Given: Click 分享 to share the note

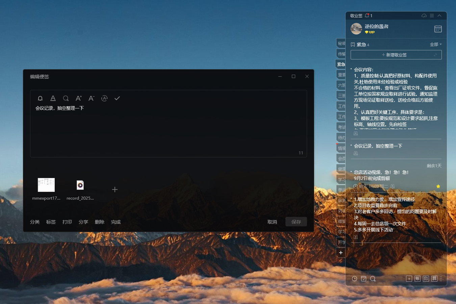Looking at the screenshot, I should 83,222.
